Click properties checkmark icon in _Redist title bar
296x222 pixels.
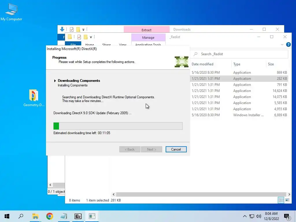pos(79,37)
